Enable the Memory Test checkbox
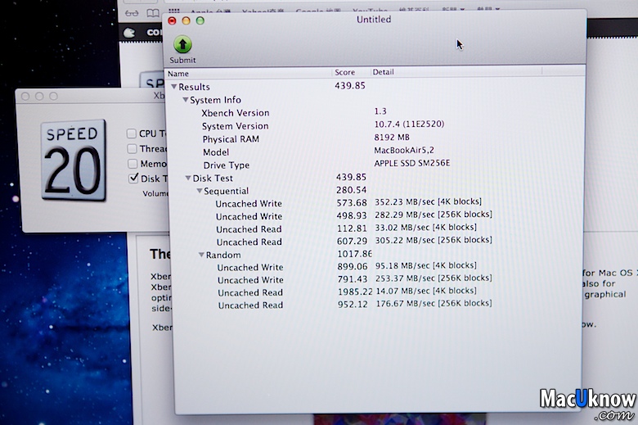This screenshot has width=638, height=425. tap(132, 164)
